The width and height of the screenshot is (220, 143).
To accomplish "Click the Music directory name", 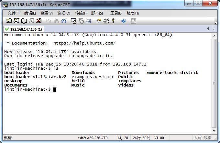I will 78,85.
